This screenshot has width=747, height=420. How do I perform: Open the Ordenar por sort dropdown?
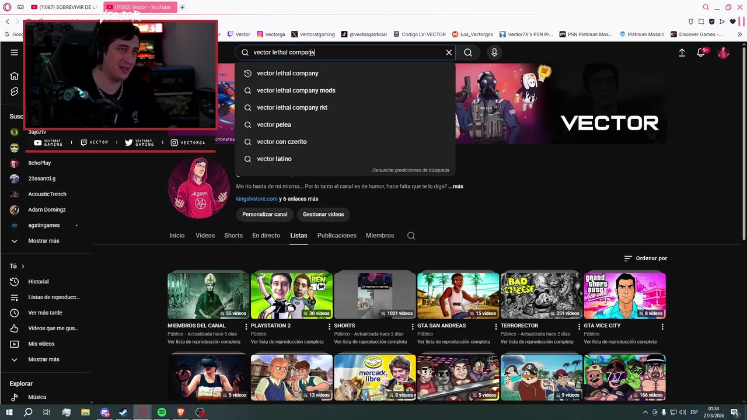coord(645,258)
